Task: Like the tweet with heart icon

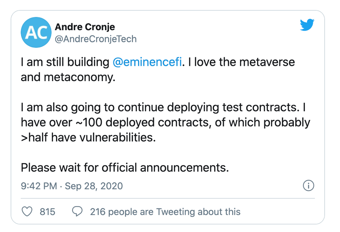Action: coord(27,211)
